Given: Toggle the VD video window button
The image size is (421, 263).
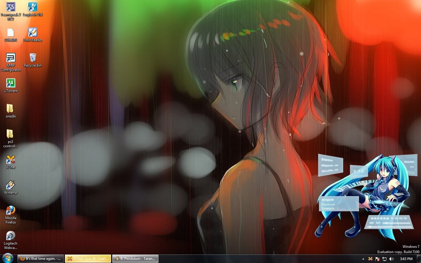Looking at the screenshot, I should coord(405,219).
